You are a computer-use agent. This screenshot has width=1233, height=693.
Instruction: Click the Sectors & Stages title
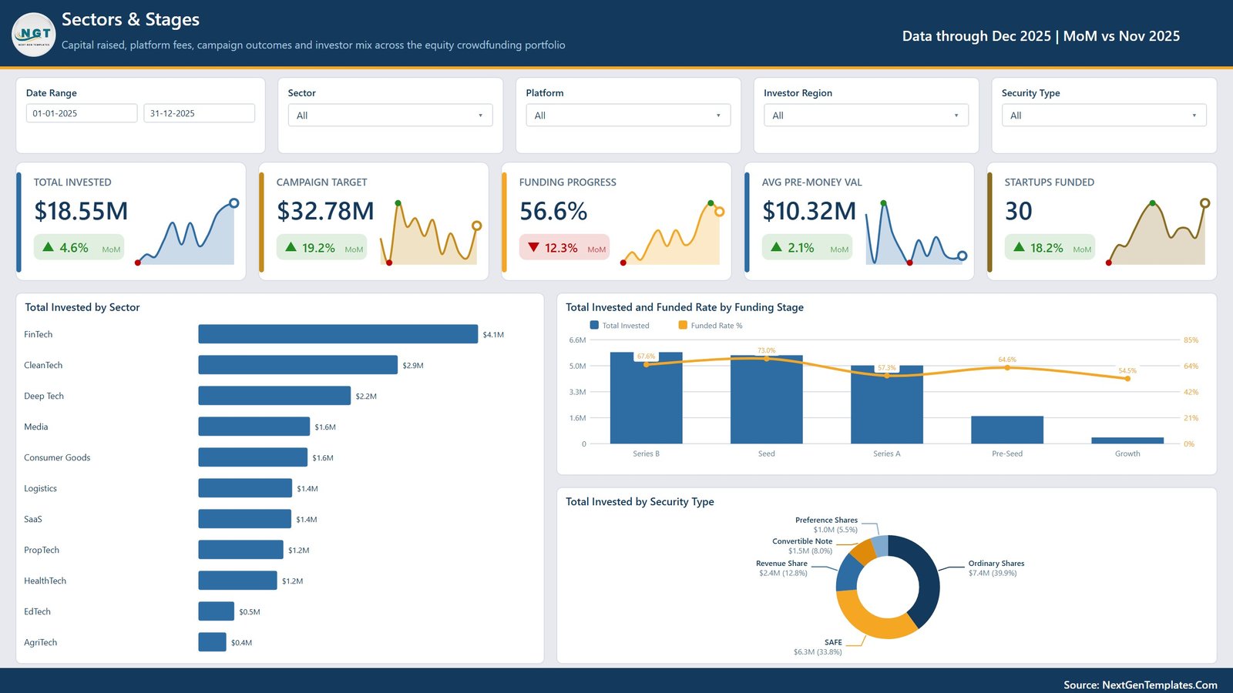click(130, 19)
